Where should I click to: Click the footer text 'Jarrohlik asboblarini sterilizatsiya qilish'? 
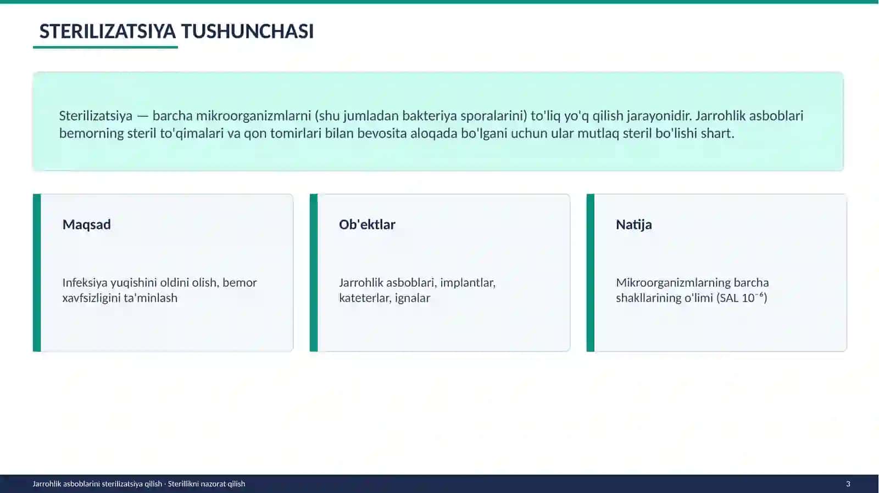pos(97,484)
